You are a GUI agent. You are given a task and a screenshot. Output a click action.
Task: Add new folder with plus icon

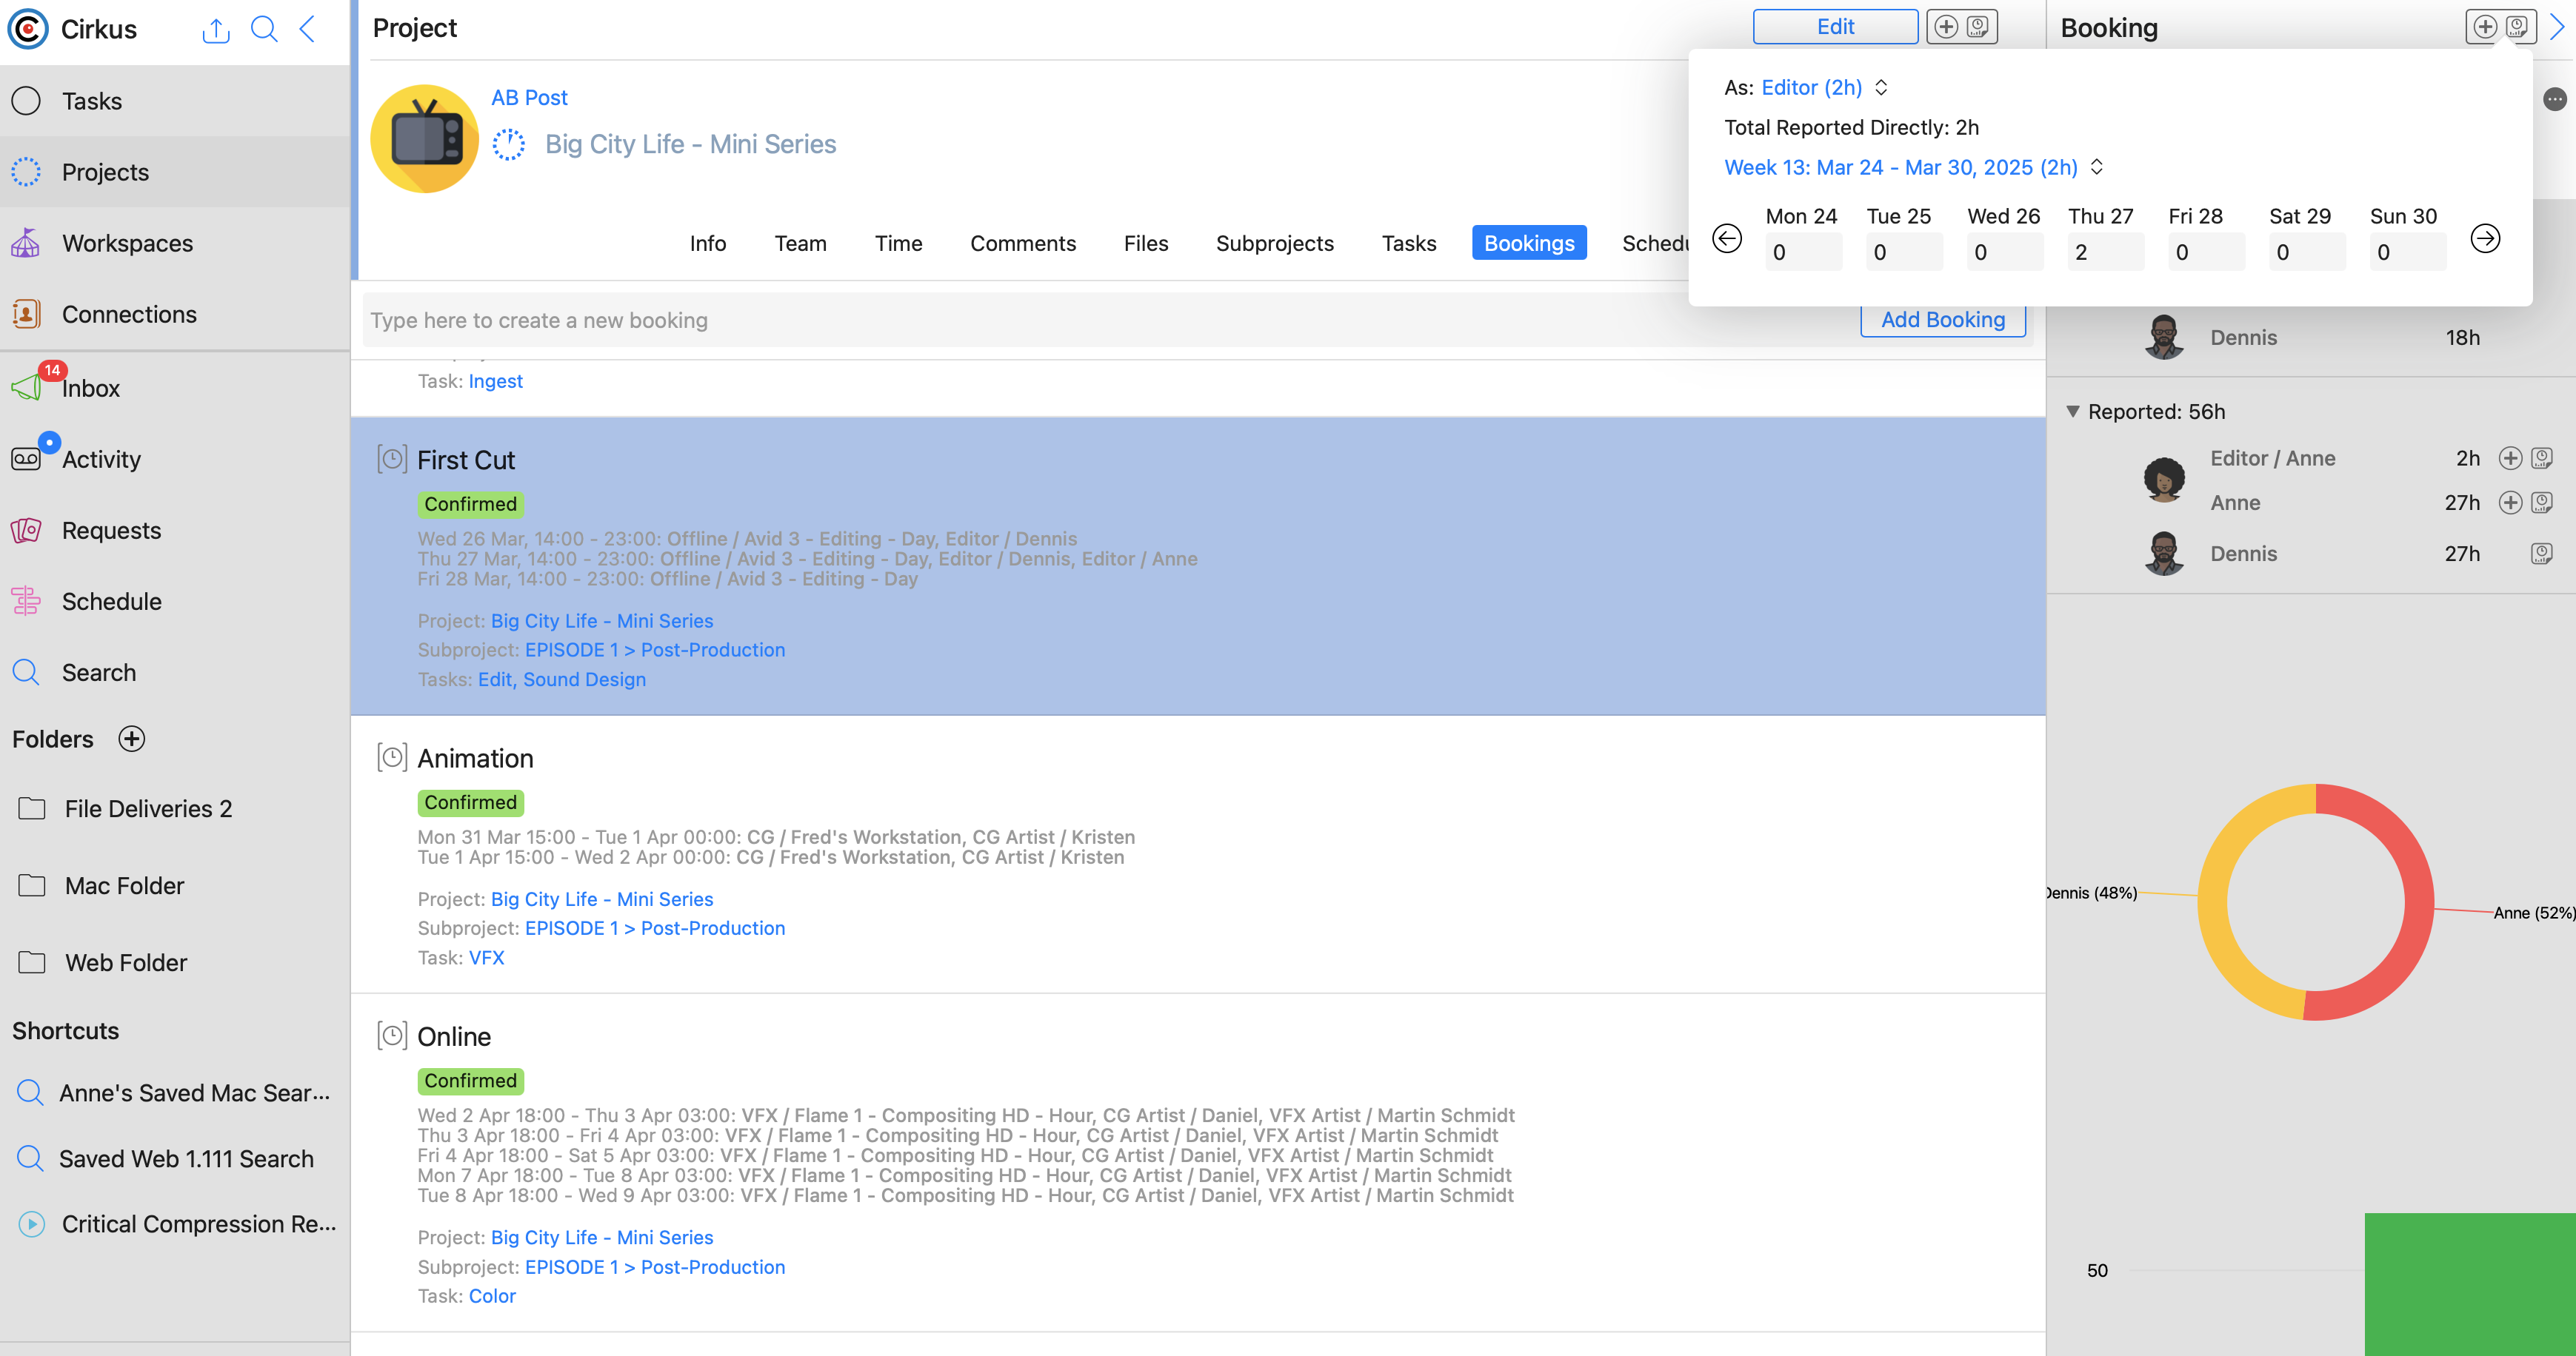[131, 739]
